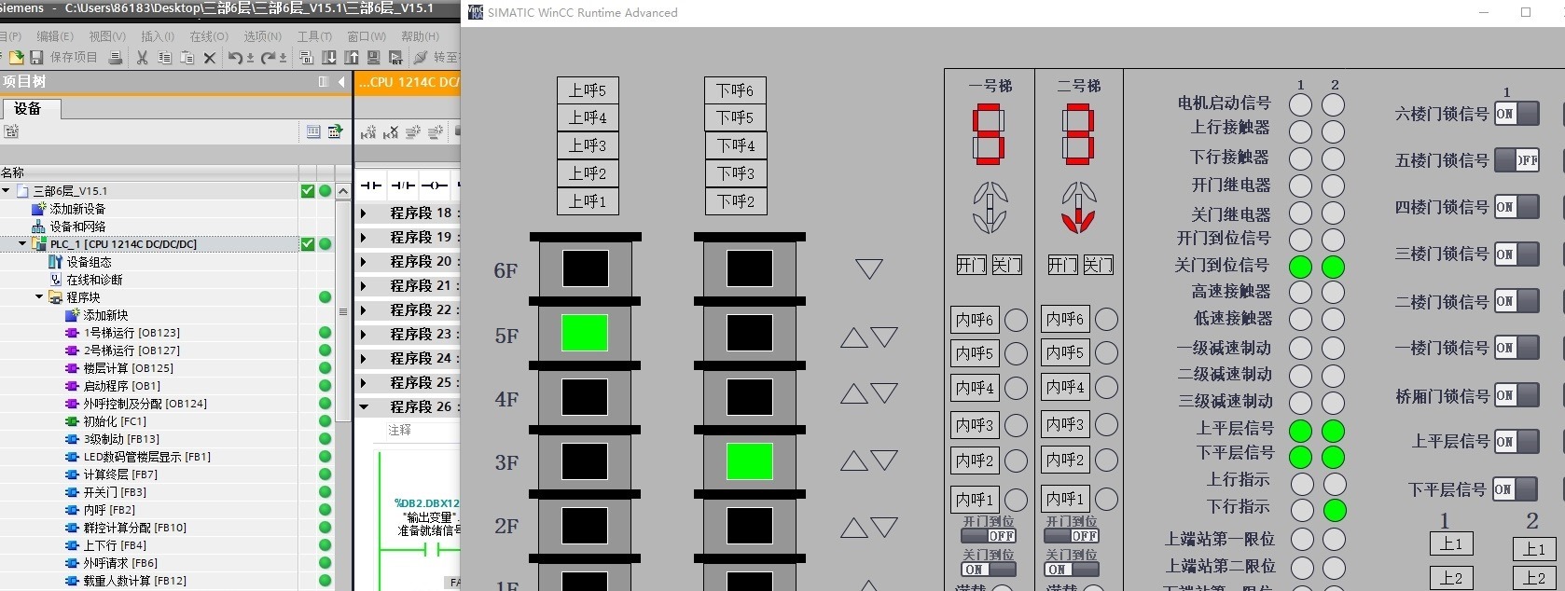Click the down hall call triangle at 6F
This screenshot has height=591, width=1565.
869,269
